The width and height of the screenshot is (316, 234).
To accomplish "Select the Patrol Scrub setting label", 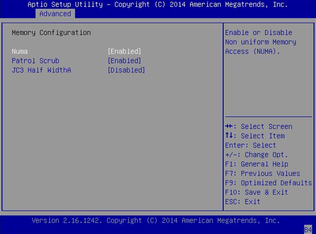I will pyautogui.click(x=35, y=61).
